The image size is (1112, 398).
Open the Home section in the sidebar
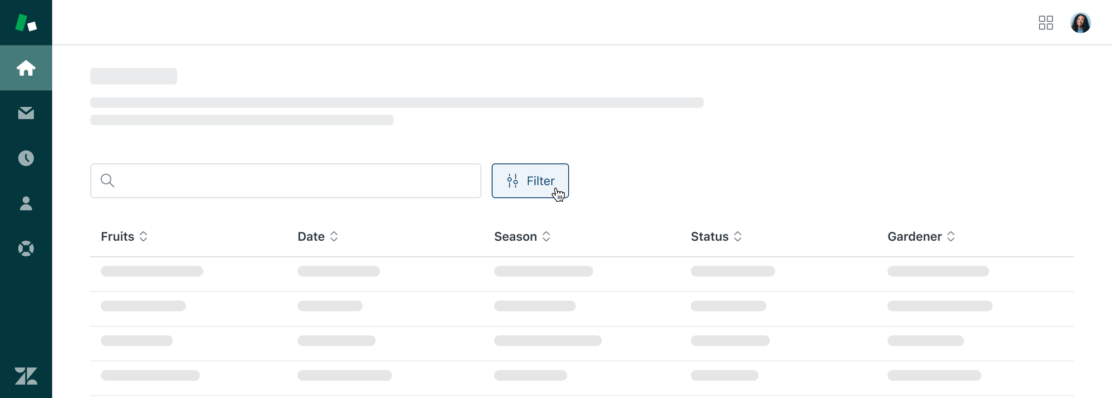pyautogui.click(x=26, y=68)
